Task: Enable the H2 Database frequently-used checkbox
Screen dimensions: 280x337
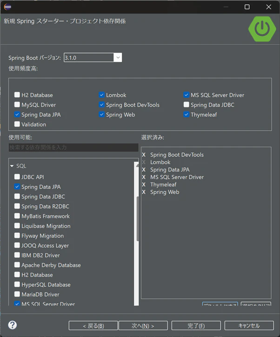Action: (x=17, y=95)
